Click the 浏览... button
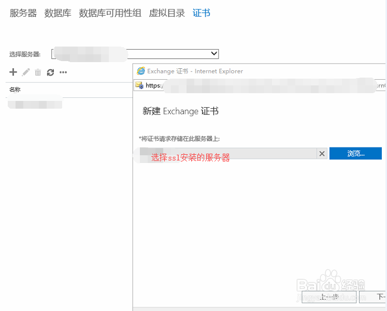387x311 pixels. pos(355,153)
